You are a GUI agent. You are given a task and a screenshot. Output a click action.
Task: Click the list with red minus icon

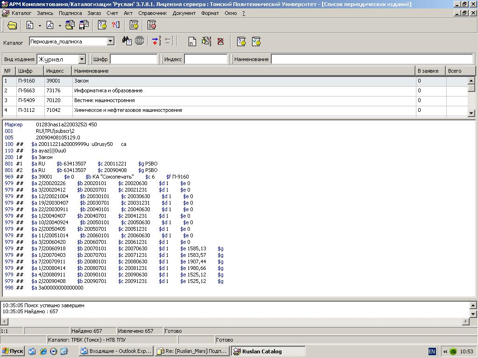pyautogui.click(x=151, y=25)
